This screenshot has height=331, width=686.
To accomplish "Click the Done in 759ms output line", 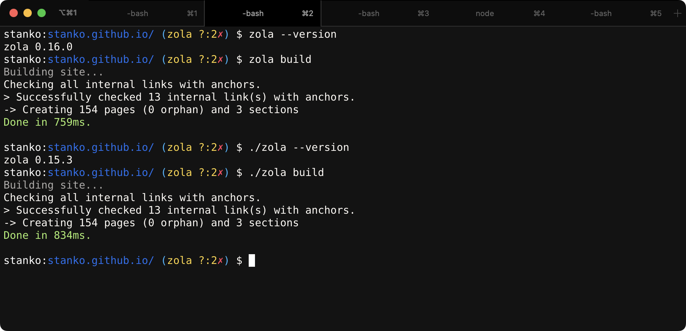I will tap(46, 122).
